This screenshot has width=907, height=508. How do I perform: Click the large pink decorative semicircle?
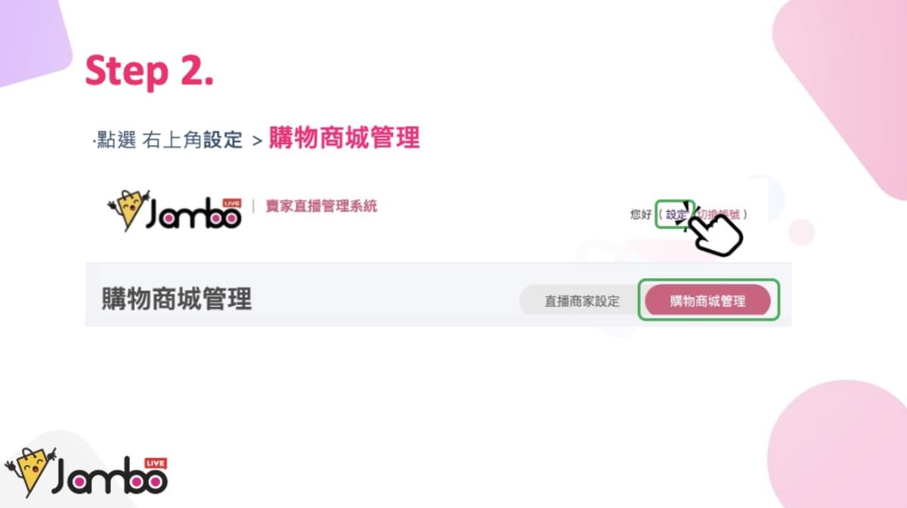point(840,444)
